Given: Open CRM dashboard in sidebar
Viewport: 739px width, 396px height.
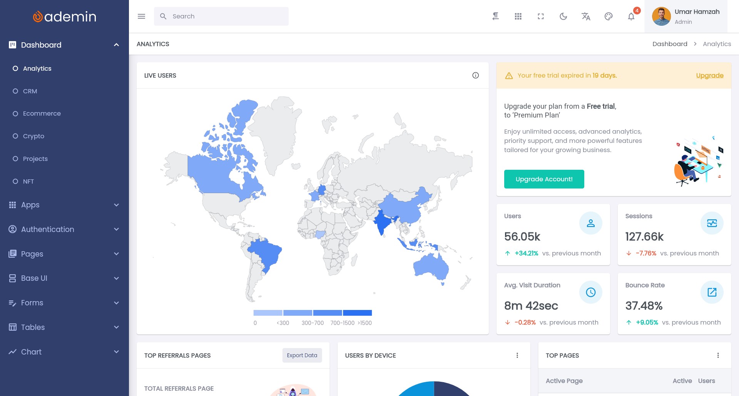Looking at the screenshot, I should [30, 91].
